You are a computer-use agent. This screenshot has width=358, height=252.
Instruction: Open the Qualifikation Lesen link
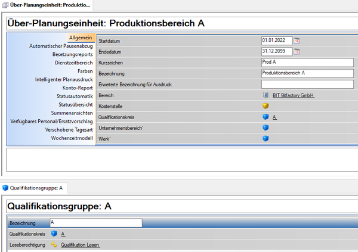tap(80, 245)
